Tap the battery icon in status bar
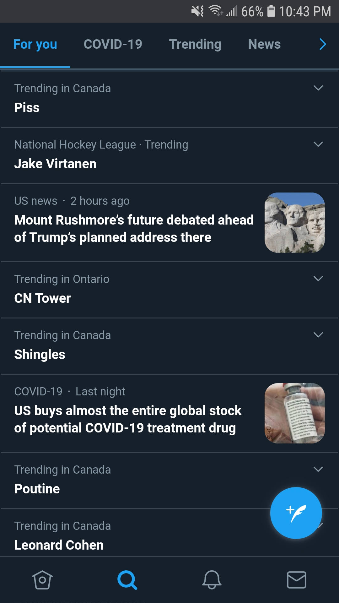Screen dimensions: 339x603 coord(271,11)
